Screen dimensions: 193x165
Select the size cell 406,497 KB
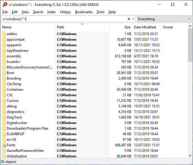click(x=123, y=145)
